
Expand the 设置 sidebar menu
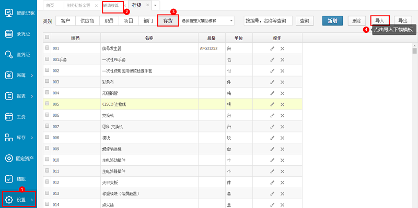point(18,200)
